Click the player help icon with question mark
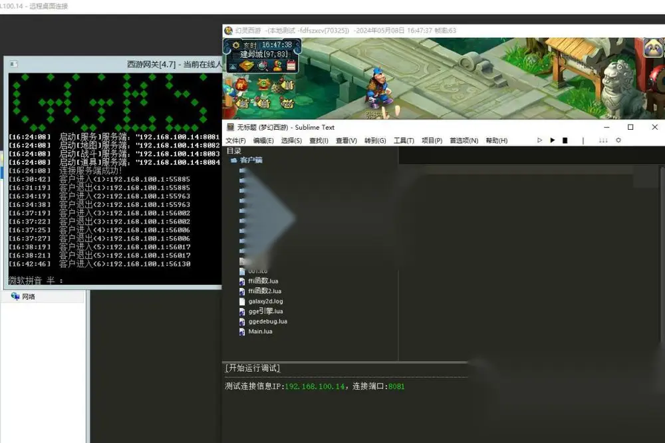Image resolution: width=665 pixels, height=443 pixels. (x=277, y=66)
